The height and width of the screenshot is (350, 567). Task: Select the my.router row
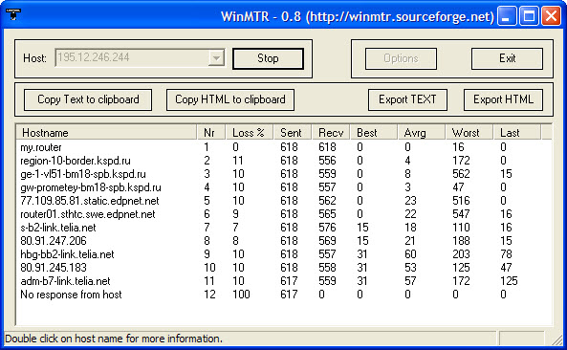point(284,147)
